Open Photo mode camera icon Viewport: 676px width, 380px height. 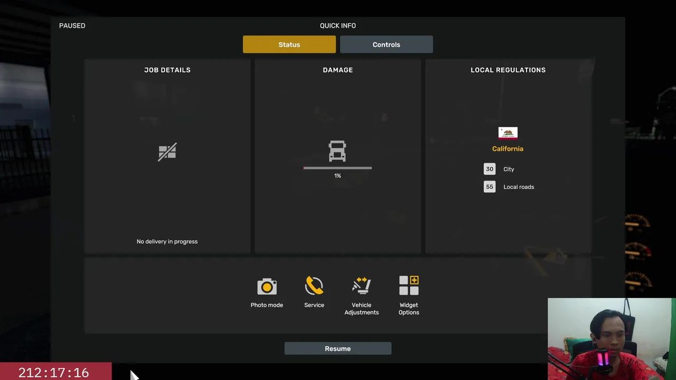267,286
